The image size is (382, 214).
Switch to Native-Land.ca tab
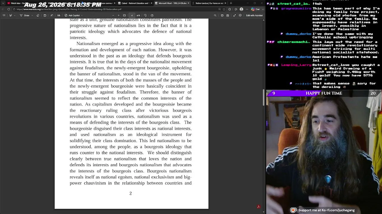pyautogui.click(x=209, y=3)
